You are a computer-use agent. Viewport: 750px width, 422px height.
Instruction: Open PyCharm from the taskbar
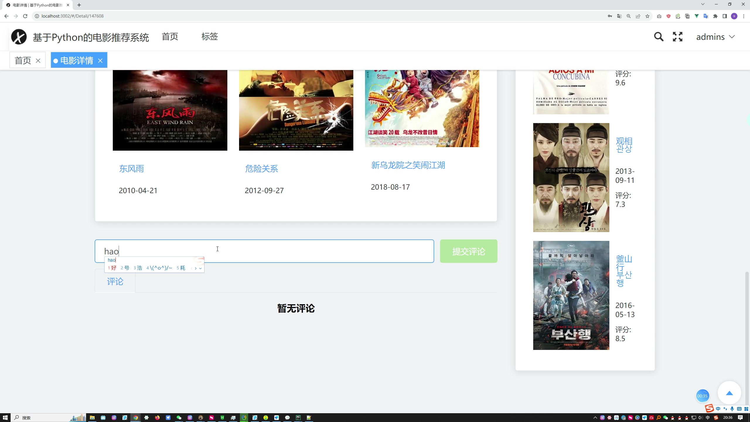[x=298, y=418]
